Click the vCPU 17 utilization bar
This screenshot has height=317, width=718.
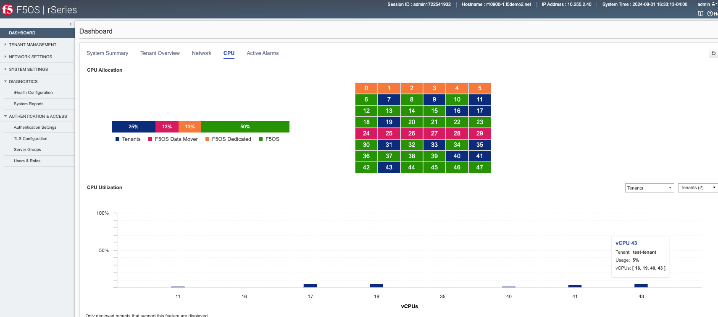[310, 286]
